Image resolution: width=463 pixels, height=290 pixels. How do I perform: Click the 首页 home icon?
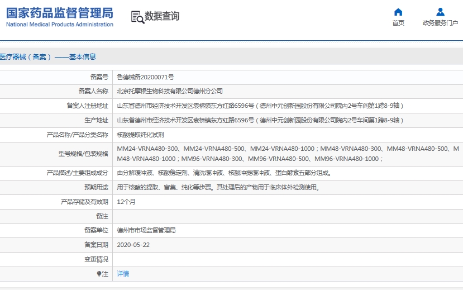tap(398, 12)
